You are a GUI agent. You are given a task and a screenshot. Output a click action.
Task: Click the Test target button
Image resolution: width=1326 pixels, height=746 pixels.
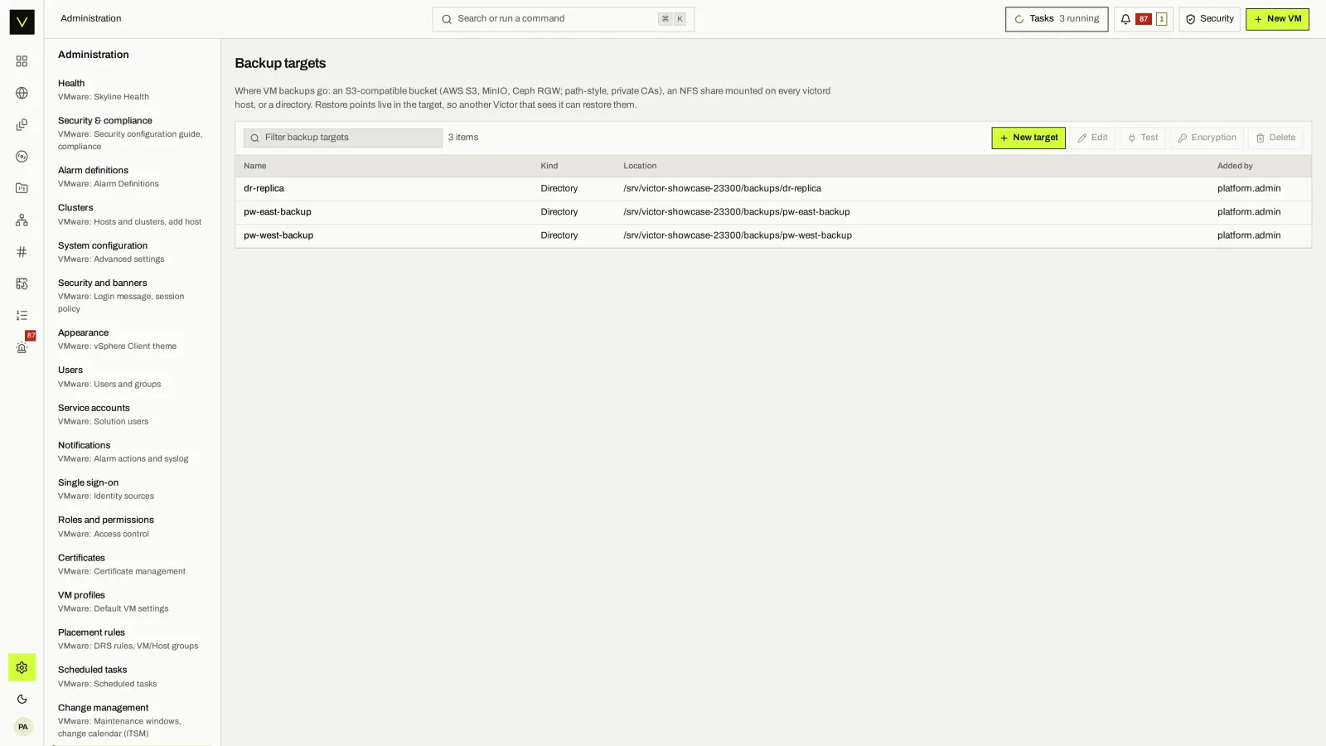click(x=1142, y=138)
